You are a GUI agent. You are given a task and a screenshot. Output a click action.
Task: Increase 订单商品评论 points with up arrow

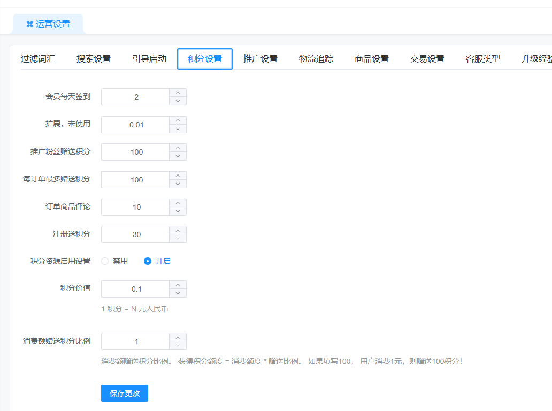tap(178, 203)
